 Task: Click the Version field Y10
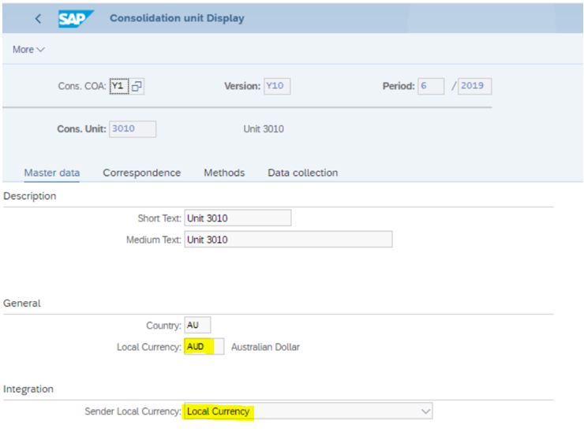point(277,87)
